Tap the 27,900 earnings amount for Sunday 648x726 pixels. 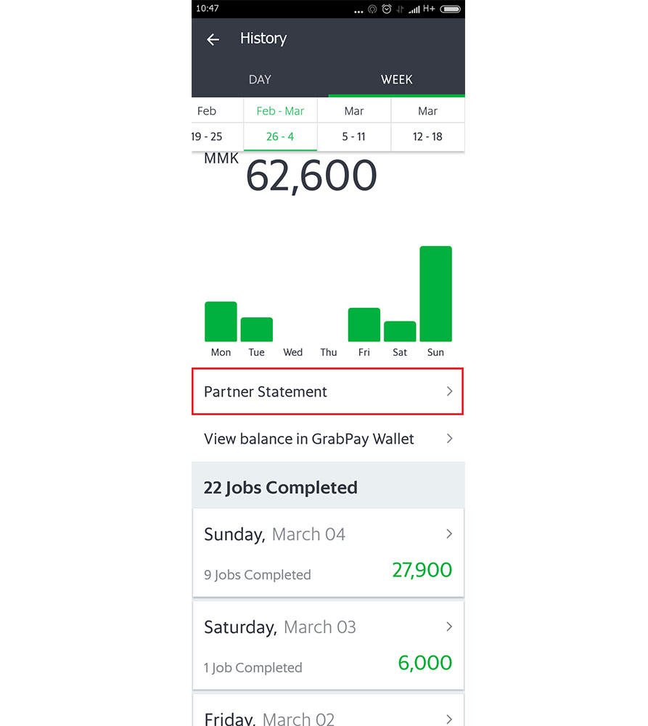coord(422,571)
